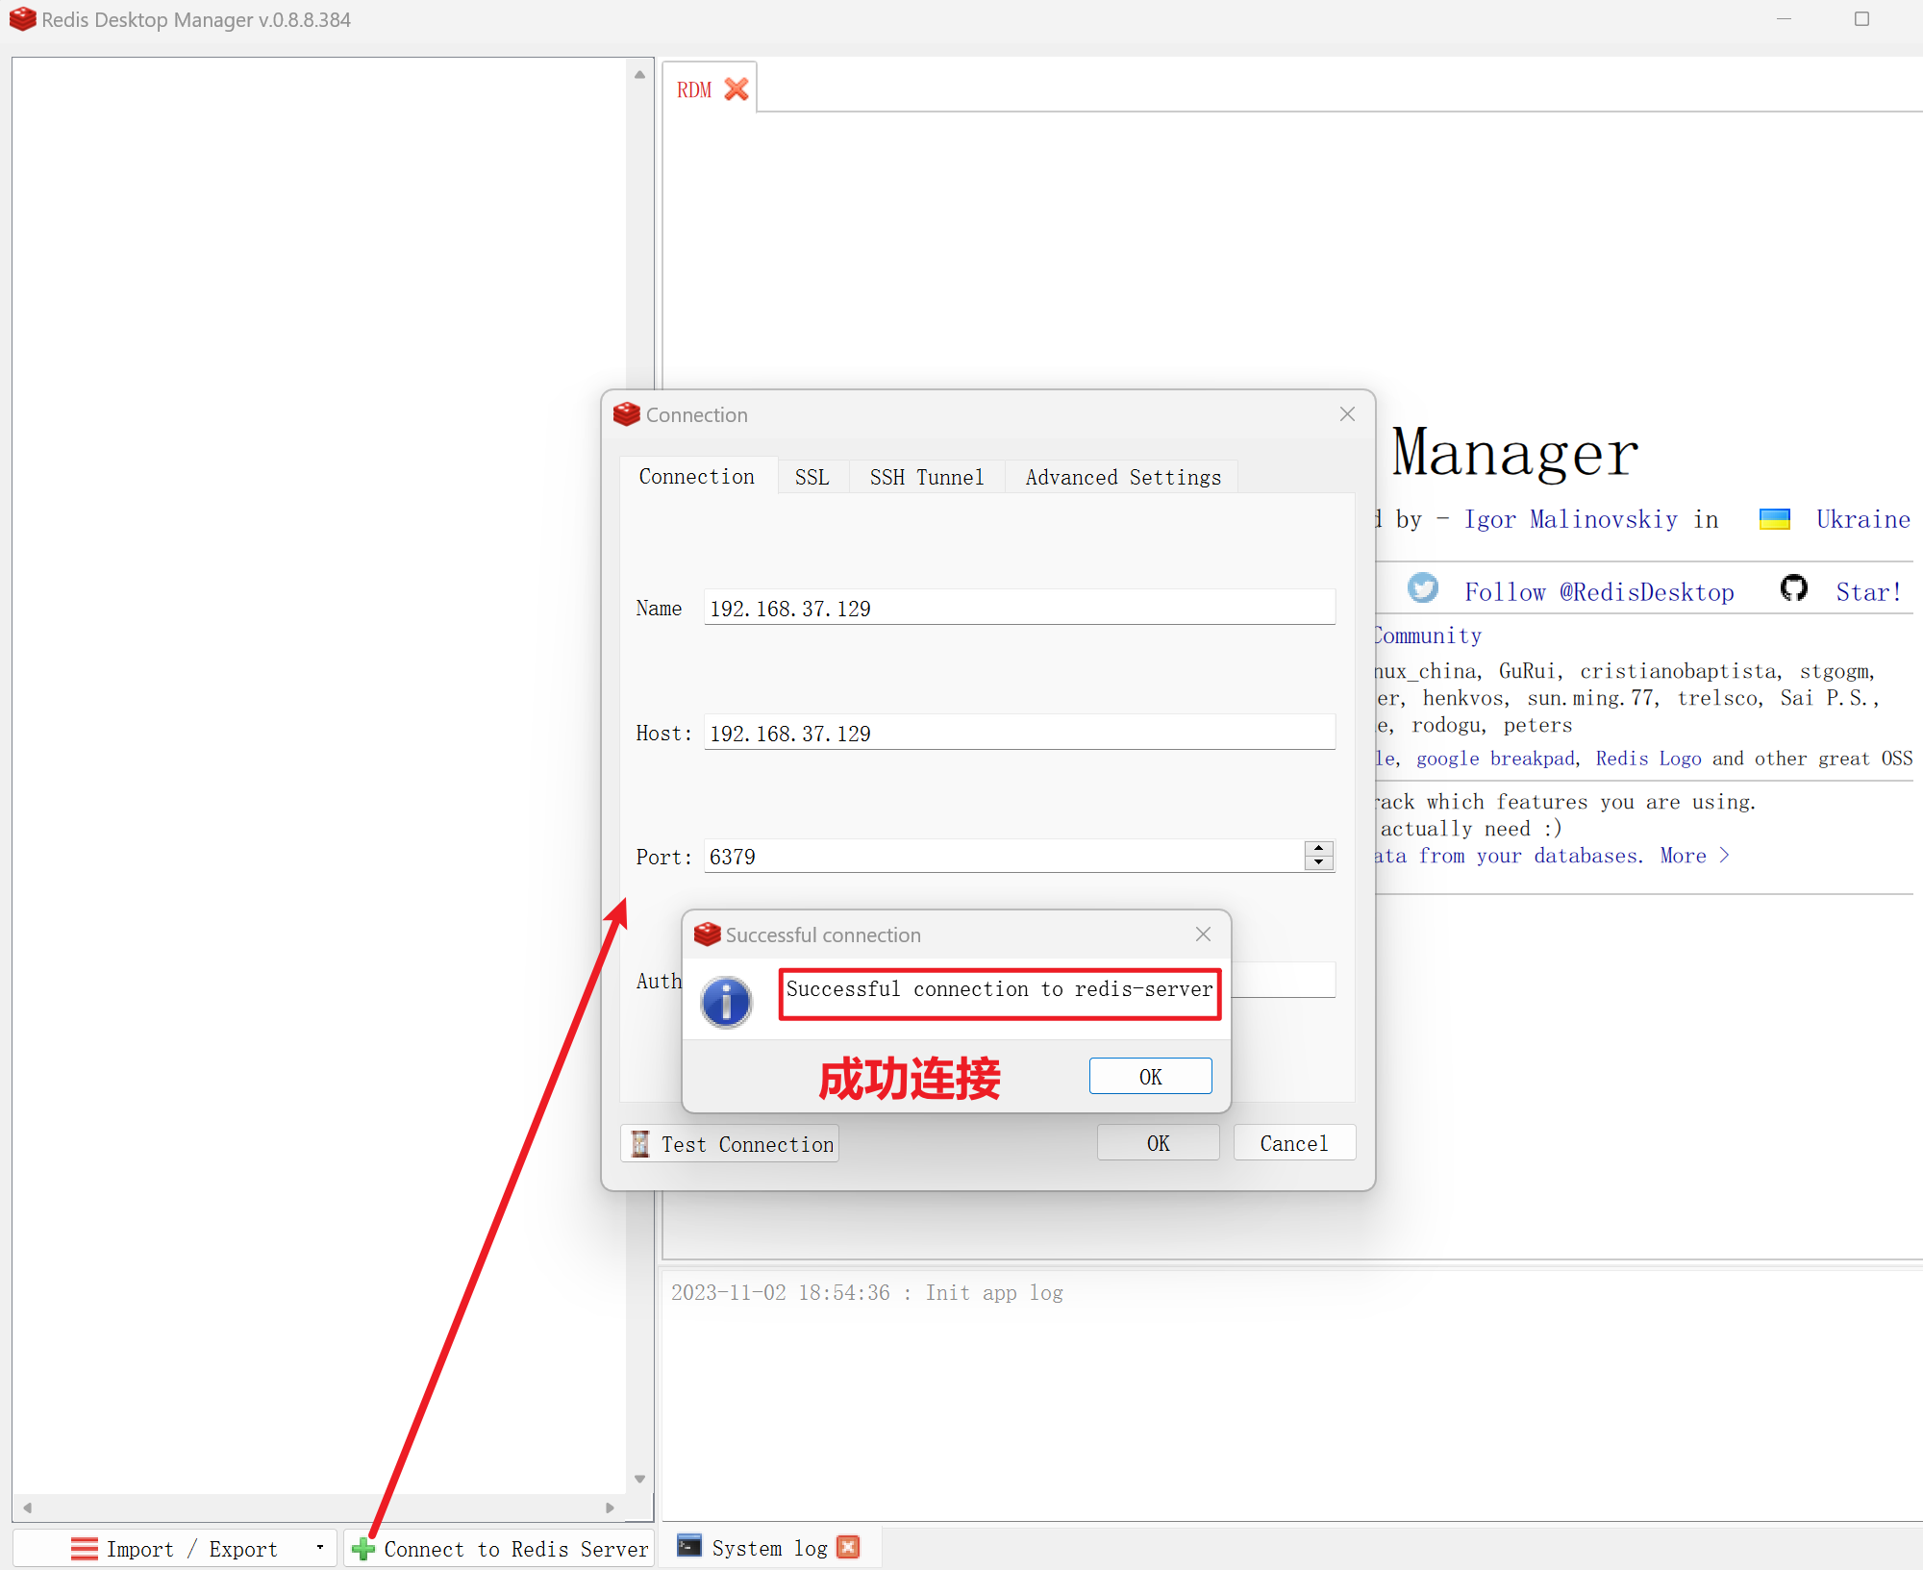
Task: Close the System log panel icon
Action: pyautogui.click(x=848, y=1547)
